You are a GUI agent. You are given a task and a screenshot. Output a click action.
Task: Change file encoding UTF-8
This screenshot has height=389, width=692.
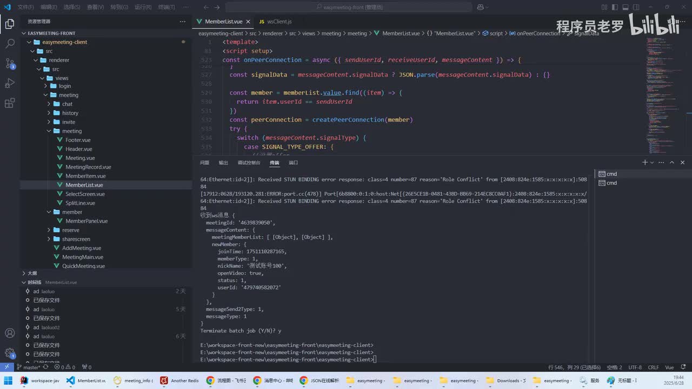click(x=635, y=367)
